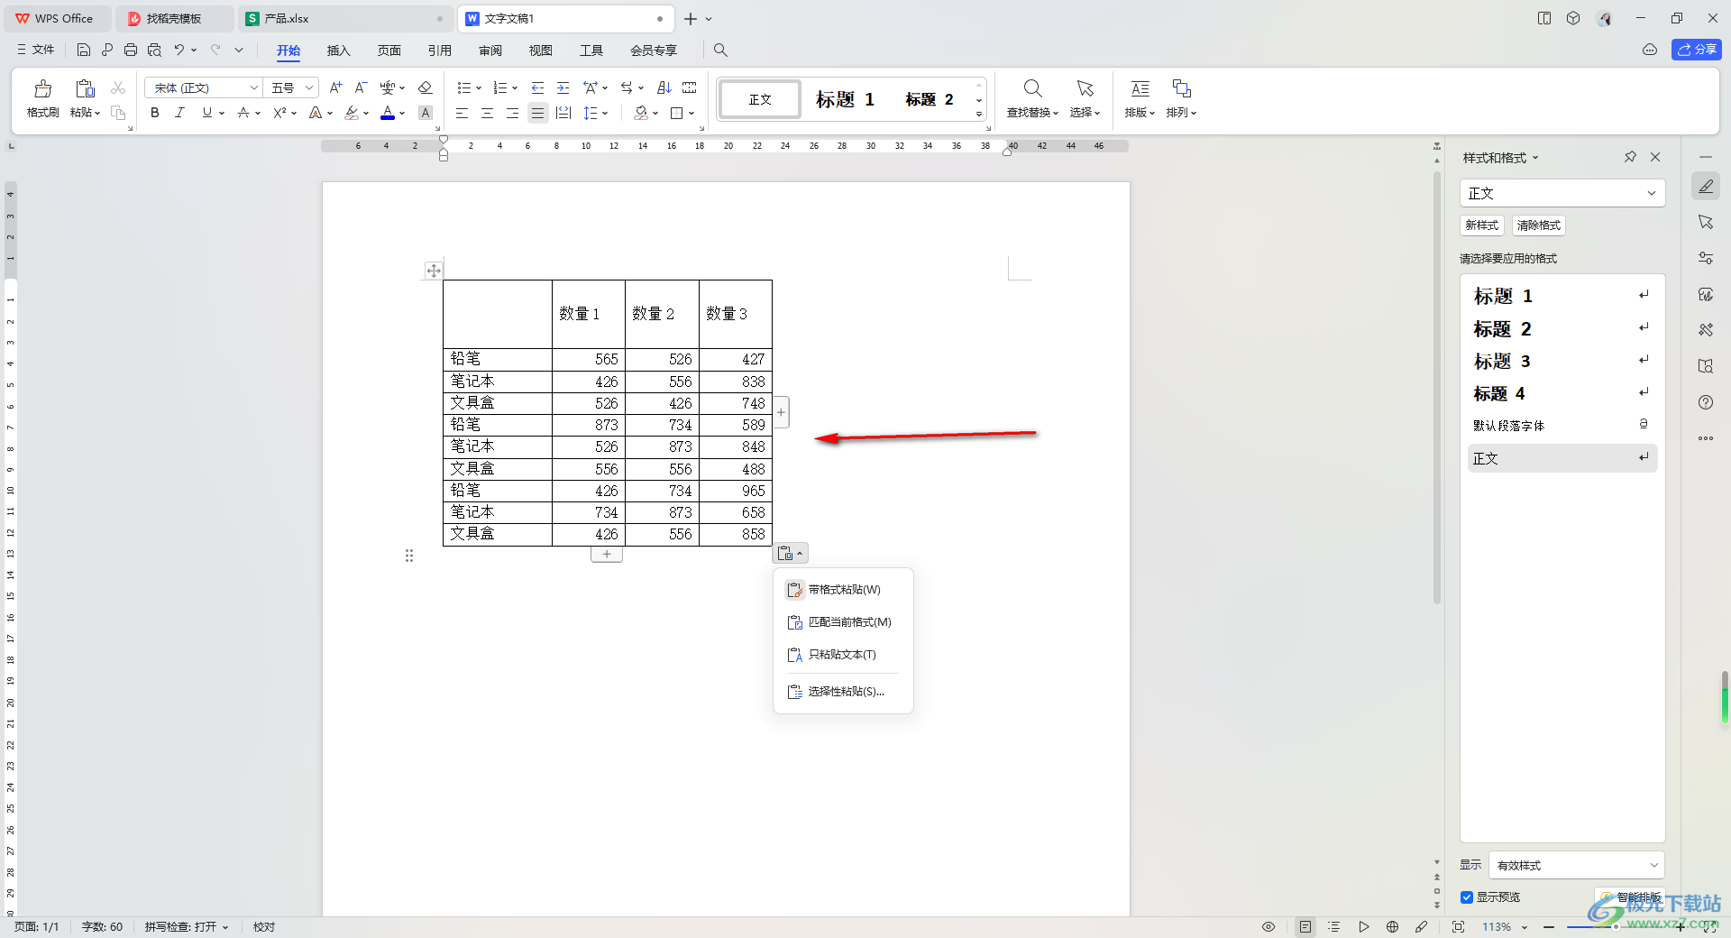This screenshot has width=1731, height=938.
Task: Click the selection arrow icon in right sidebar
Action: (x=1706, y=222)
